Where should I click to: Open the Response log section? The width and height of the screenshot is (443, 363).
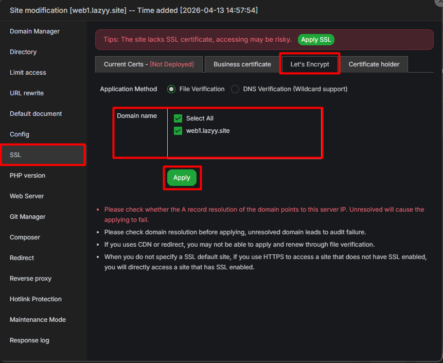(x=29, y=340)
